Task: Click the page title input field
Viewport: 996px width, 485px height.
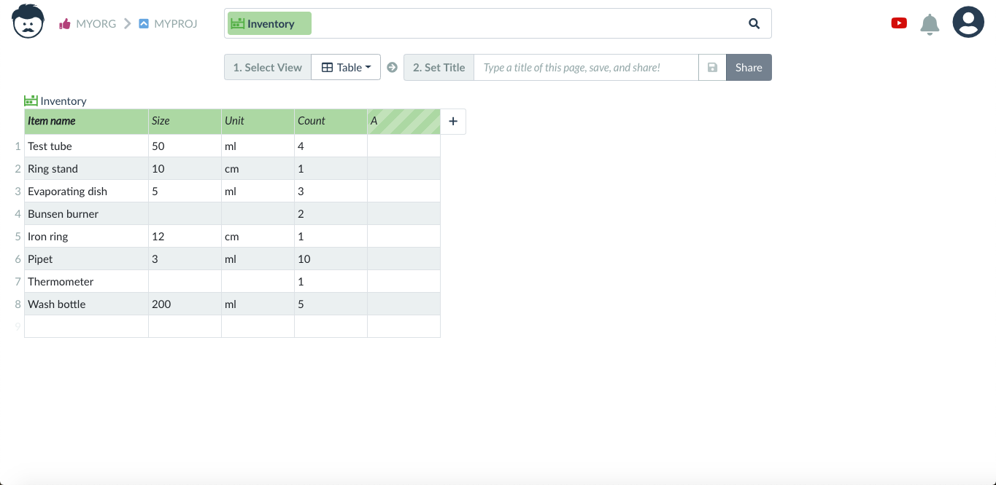Action: point(586,67)
